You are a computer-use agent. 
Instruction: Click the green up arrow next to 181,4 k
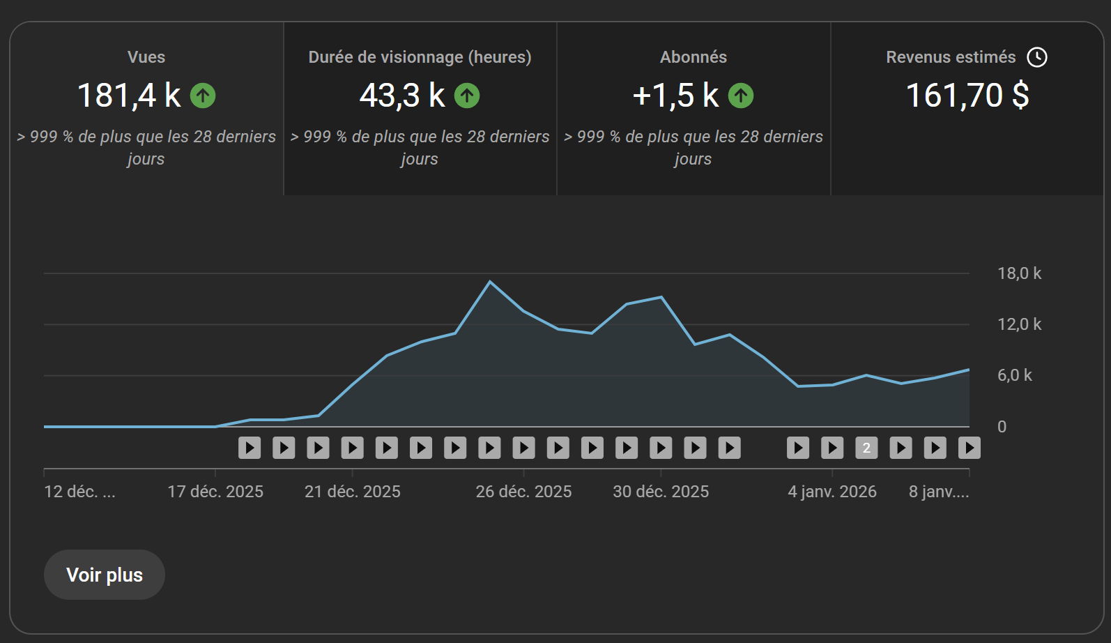coord(203,96)
